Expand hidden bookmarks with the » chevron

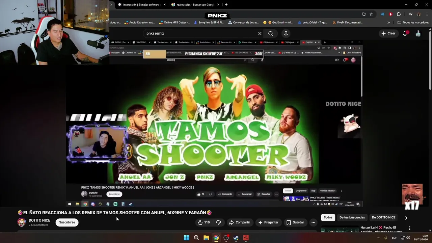[x=388, y=23]
